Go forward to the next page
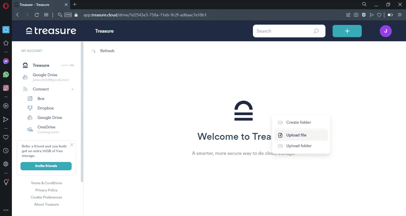 27,15
